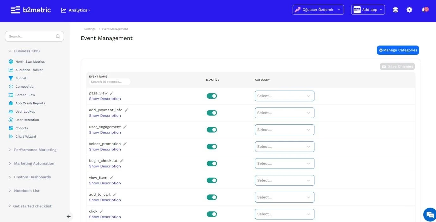Toggle add_to_cart active switch
Screen dimensions: 436x222
coord(212,197)
